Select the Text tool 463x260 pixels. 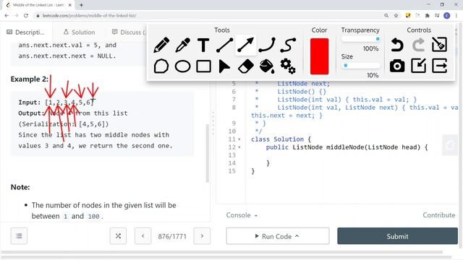[x=203, y=45]
